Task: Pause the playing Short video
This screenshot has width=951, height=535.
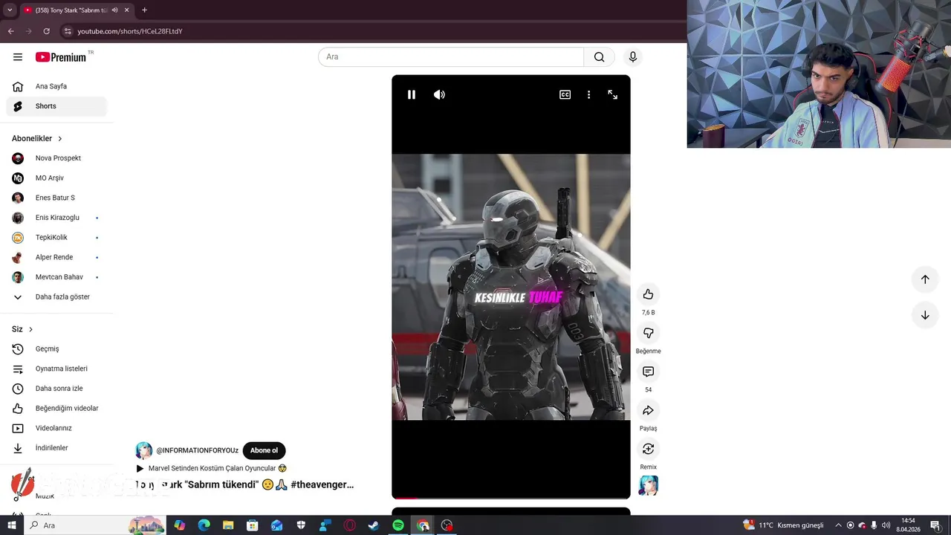Action: [x=412, y=94]
